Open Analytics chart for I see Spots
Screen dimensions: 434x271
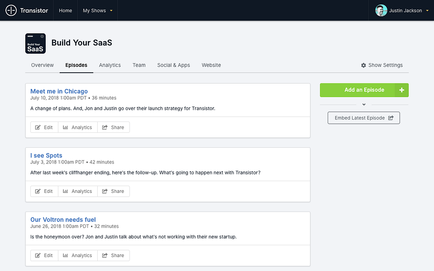pos(65,191)
